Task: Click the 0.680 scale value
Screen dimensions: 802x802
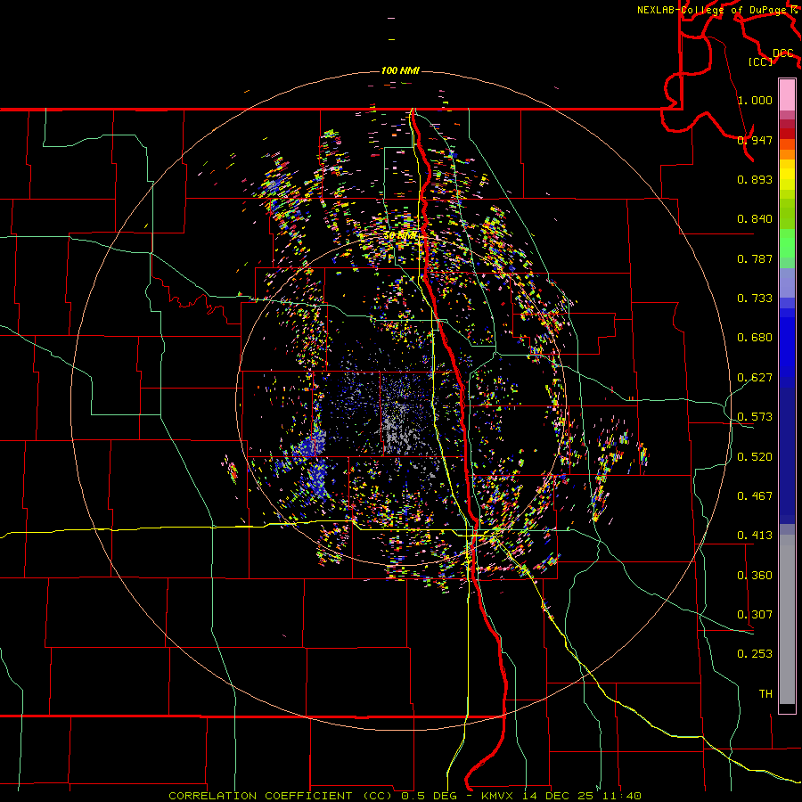Action: point(755,338)
